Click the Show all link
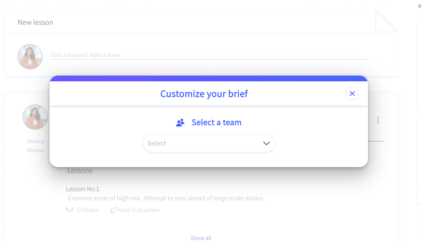This screenshot has width=421, height=241. [x=201, y=238]
